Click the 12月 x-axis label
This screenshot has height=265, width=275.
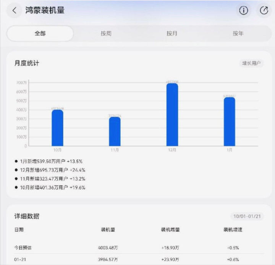pos(172,150)
